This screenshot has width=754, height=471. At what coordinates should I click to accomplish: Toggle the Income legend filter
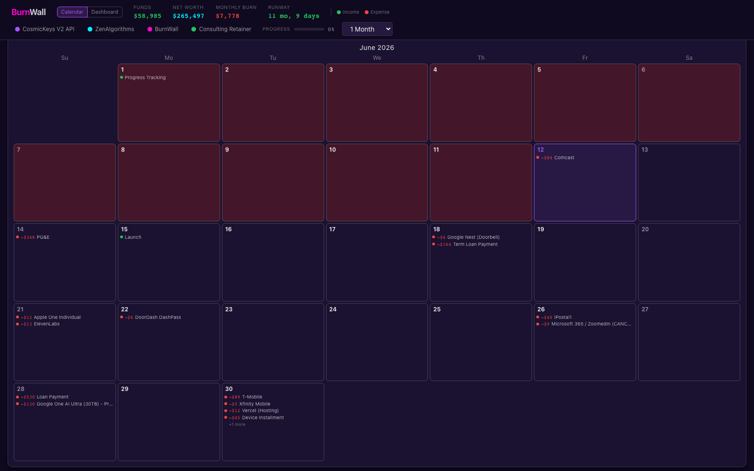coord(348,12)
